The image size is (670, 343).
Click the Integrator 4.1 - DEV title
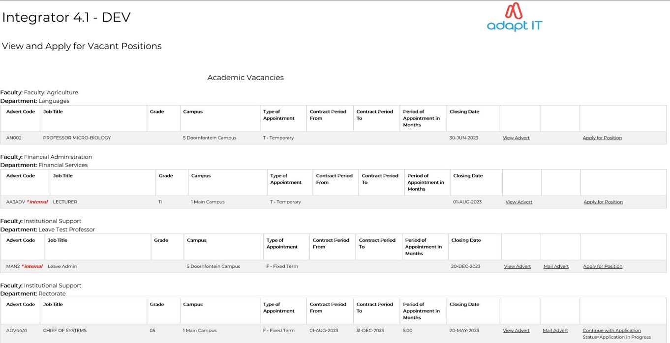(x=66, y=17)
